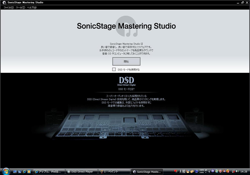Switch to the DSD Direct Player taskbar window

(x=81, y=172)
